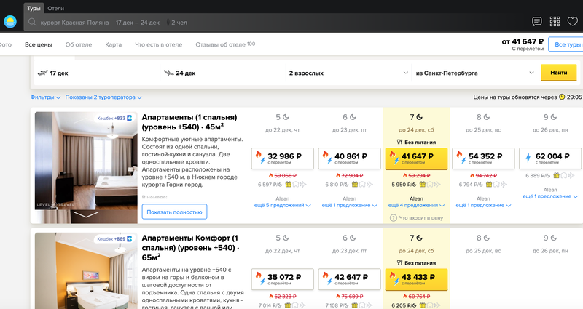Expand ещё 5 предложений list

[282, 205]
